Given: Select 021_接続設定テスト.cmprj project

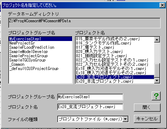Looking at the screenshot, I should (x=115, y=56).
